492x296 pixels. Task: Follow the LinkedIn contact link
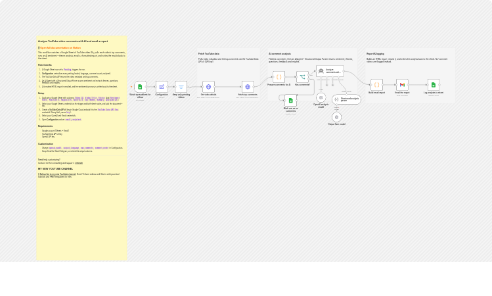79,163
